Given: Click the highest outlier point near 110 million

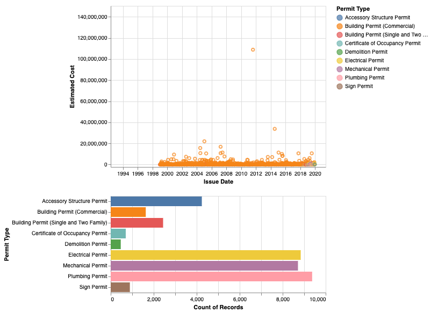Looking at the screenshot, I should pos(253,50).
